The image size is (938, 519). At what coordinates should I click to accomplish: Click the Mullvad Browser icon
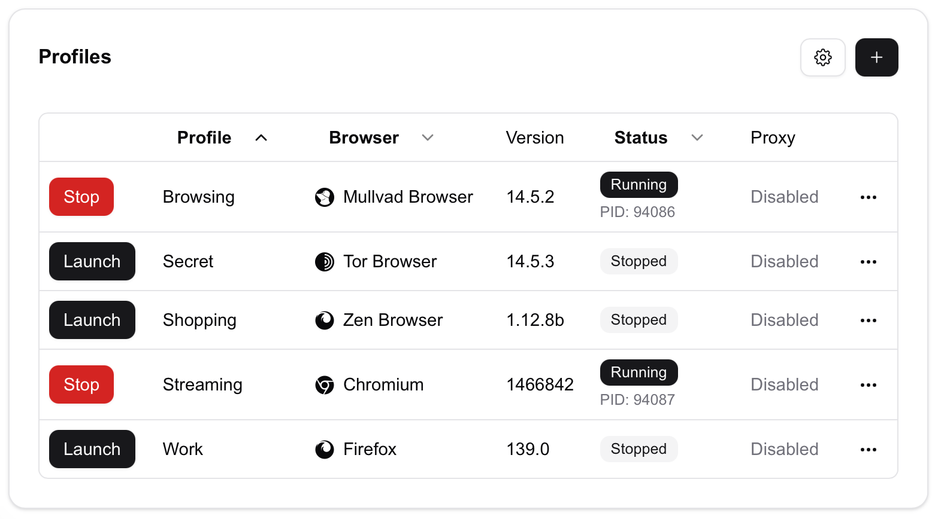325,197
